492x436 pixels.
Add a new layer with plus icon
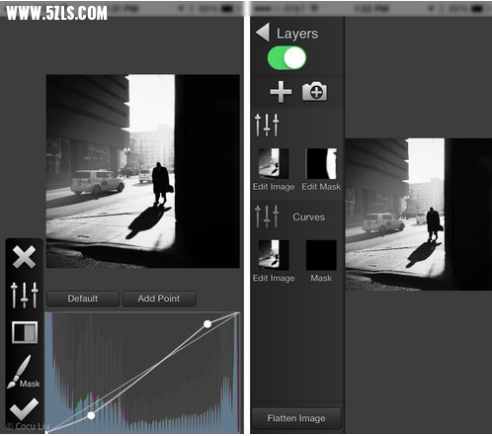coord(281,92)
